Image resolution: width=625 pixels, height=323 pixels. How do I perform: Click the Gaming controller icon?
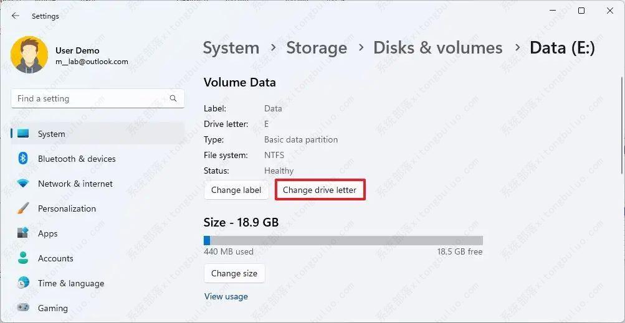[x=24, y=308]
